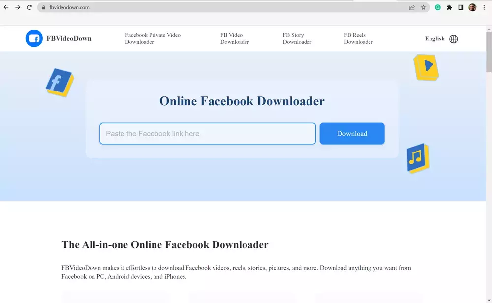This screenshot has height=303, width=492.
Task: Click The All-in-one Online Facebook Downloader heading
Action: click(x=165, y=244)
